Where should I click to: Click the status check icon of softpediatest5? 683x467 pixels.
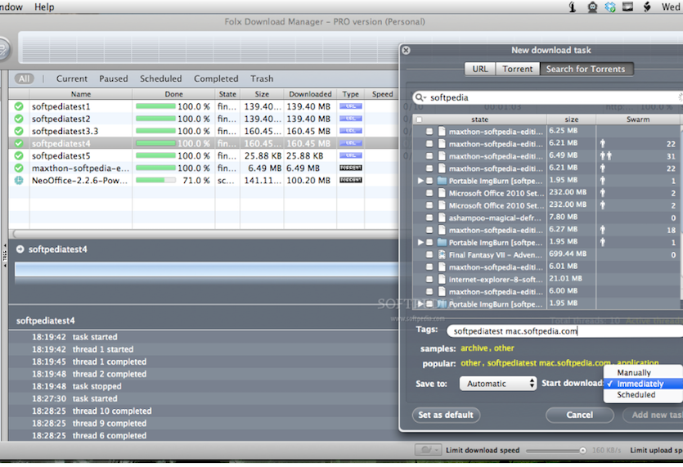(19, 155)
